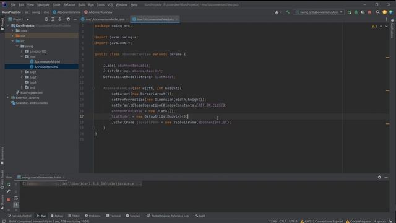Click CodeWhisperer status bar widget

click(x=359, y=221)
